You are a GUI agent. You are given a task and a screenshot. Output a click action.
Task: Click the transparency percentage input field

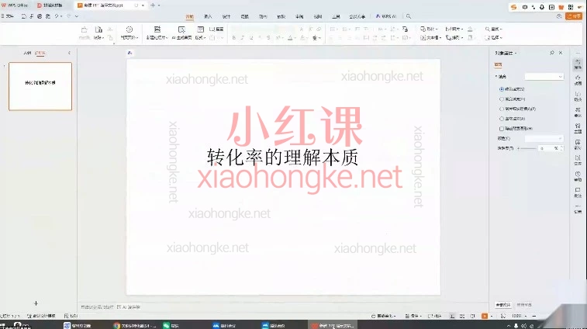549,148
